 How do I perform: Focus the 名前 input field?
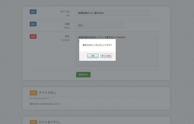point(99,25)
